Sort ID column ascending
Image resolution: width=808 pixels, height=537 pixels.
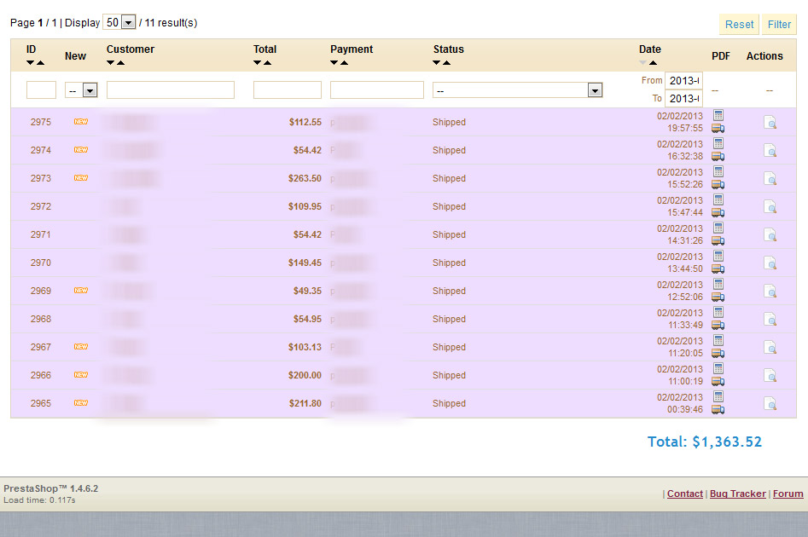(41, 63)
